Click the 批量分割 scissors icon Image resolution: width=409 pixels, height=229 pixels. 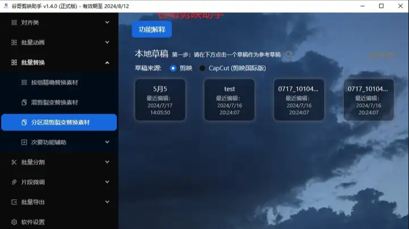14,162
